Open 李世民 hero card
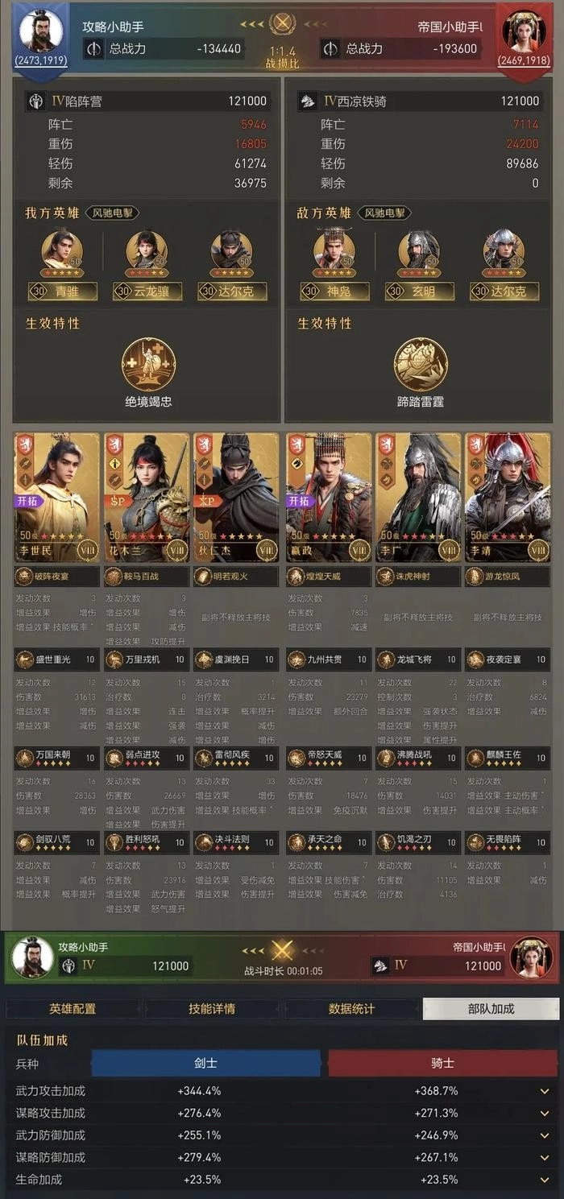The width and height of the screenshot is (564, 1199). coord(57,498)
